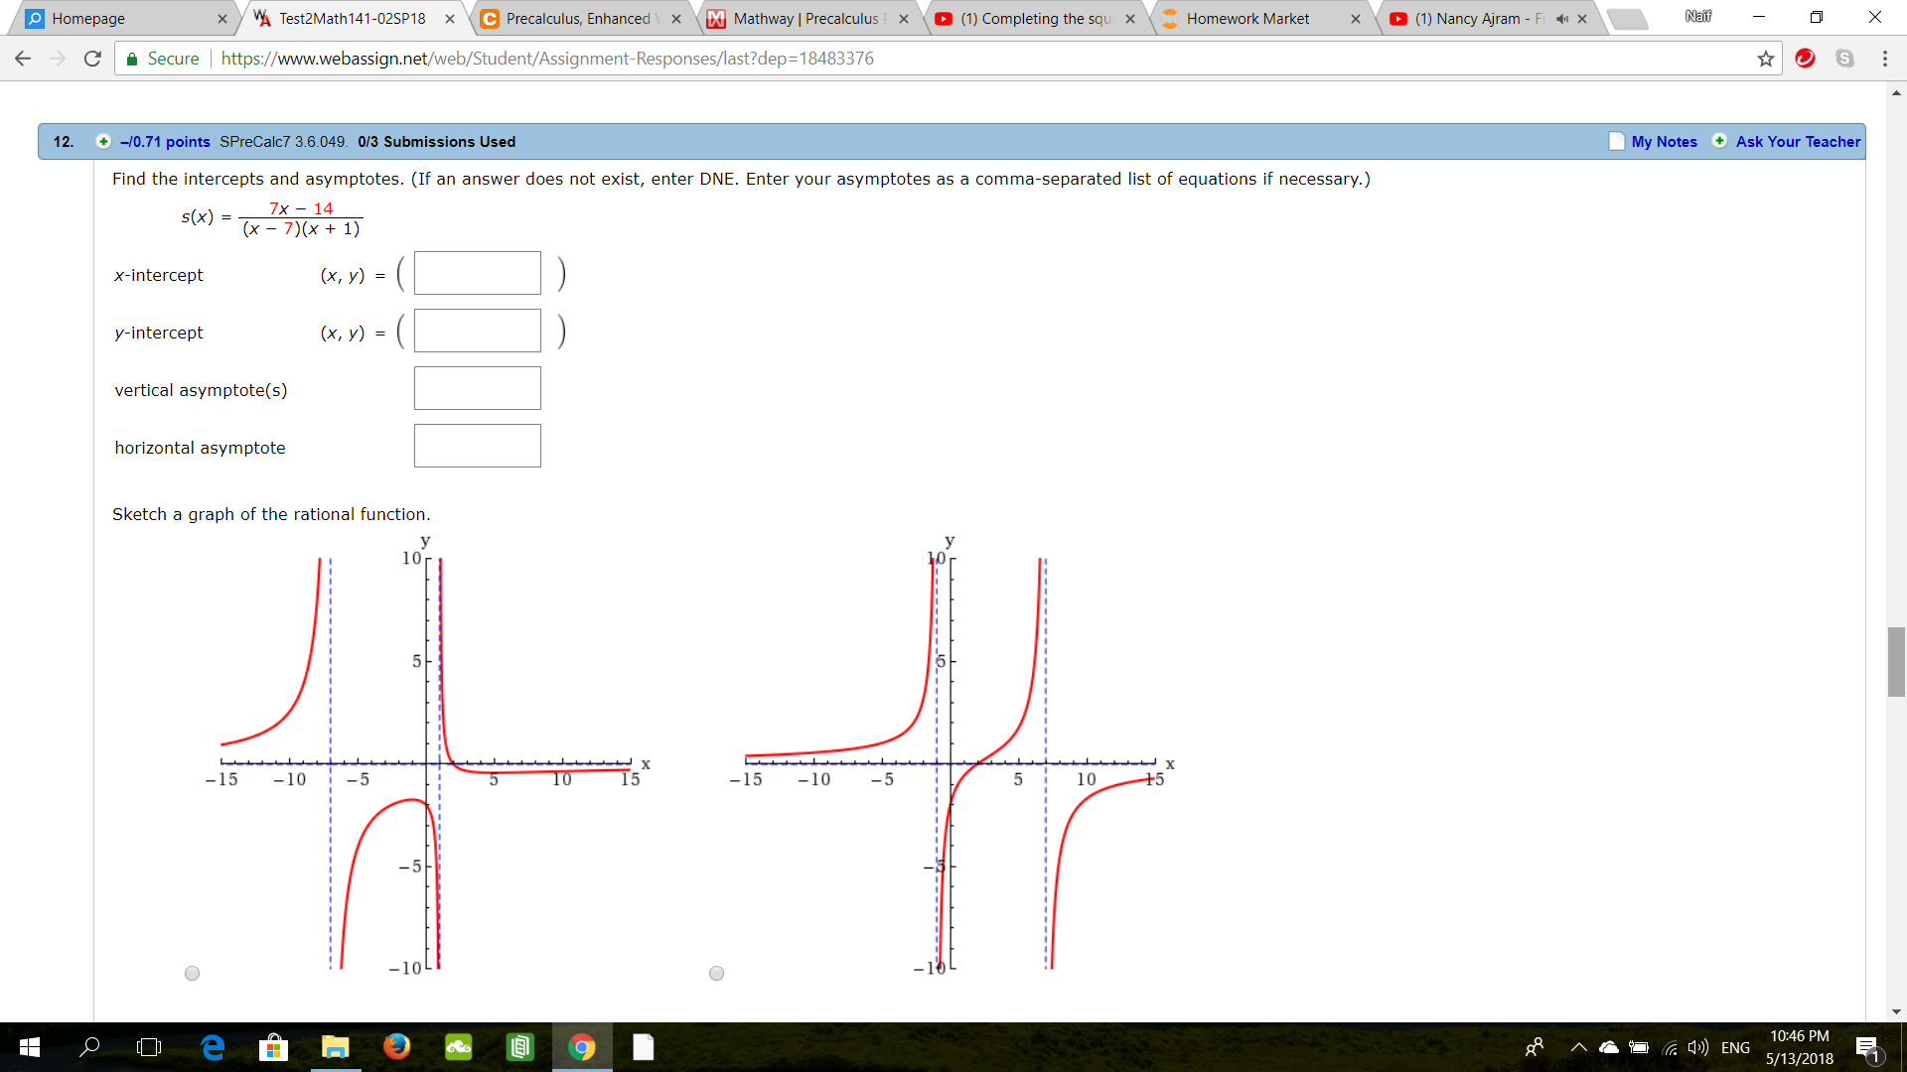Click the scrollbar up arrow
Screen dimensions: 1907x1072
point(1896,93)
